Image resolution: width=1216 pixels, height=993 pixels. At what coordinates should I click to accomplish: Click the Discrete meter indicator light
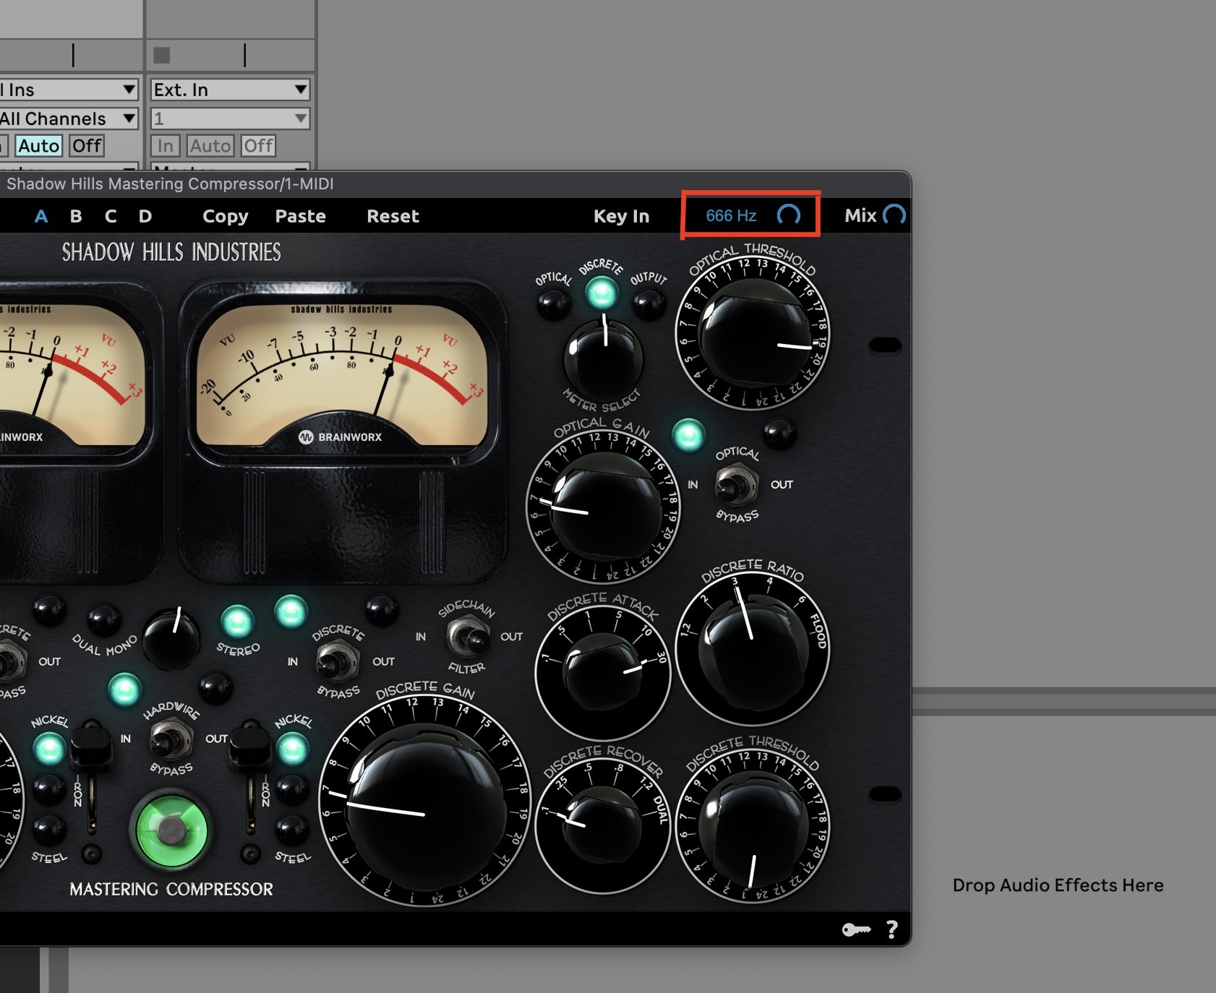click(x=601, y=293)
